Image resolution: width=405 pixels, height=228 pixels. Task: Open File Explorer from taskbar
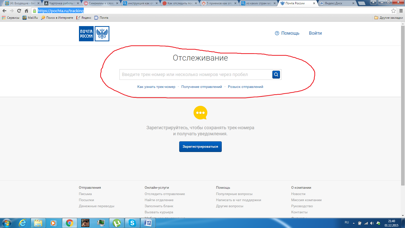[x=38, y=223]
